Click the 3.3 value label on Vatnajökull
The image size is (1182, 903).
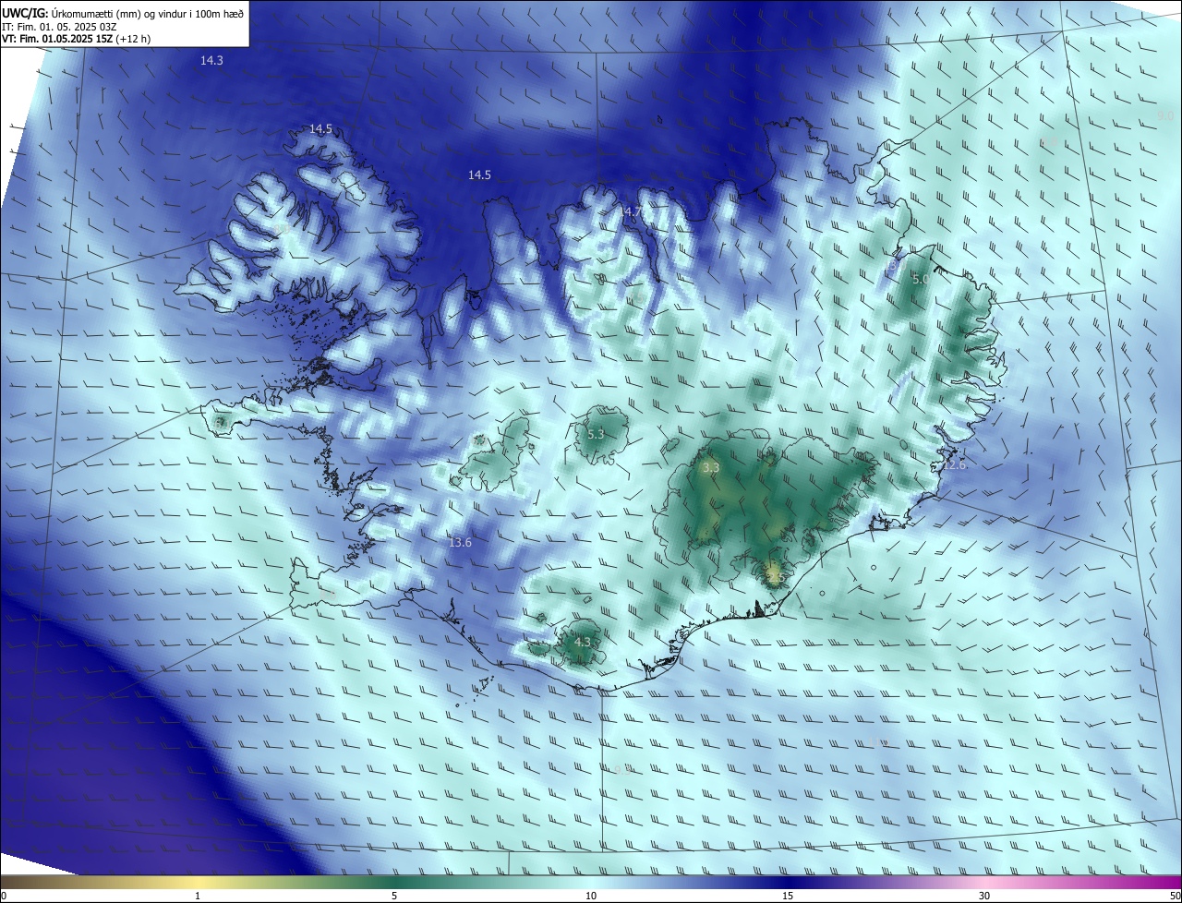[711, 468]
